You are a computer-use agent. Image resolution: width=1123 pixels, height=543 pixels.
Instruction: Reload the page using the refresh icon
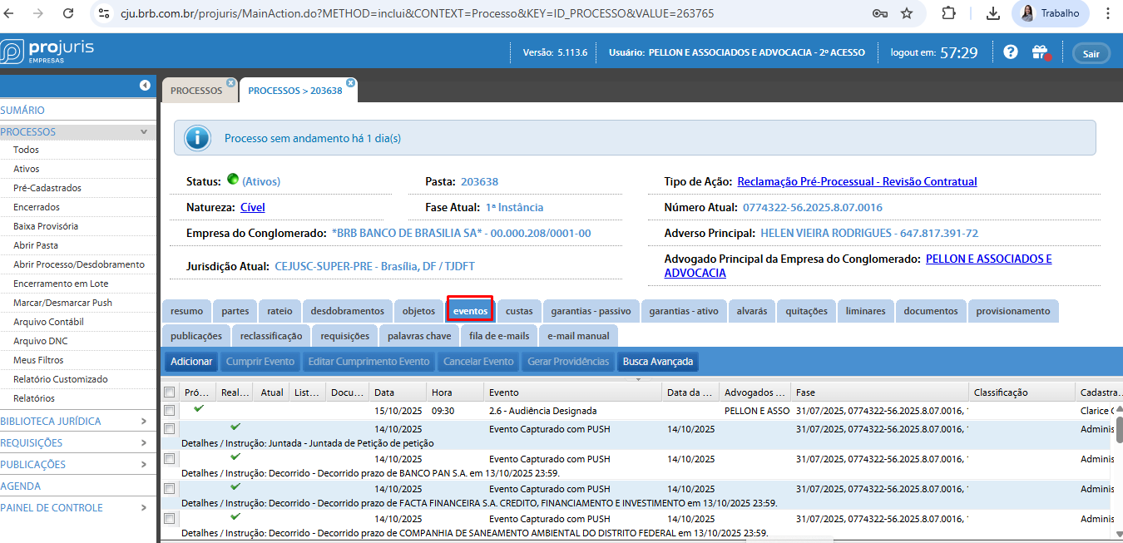point(68,13)
